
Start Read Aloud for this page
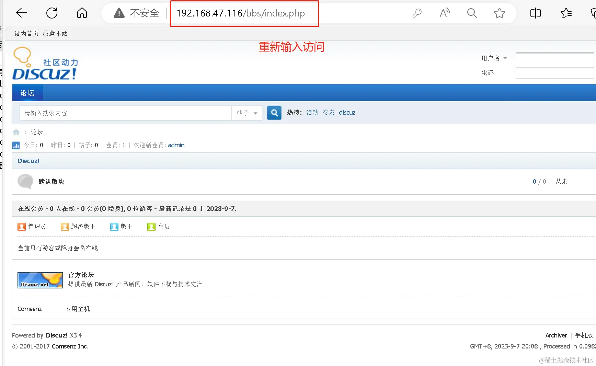pos(445,13)
